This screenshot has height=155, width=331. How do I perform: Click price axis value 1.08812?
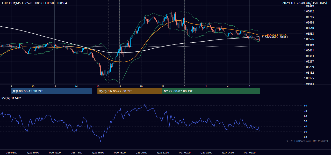pyautogui.click(x=309, y=11)
